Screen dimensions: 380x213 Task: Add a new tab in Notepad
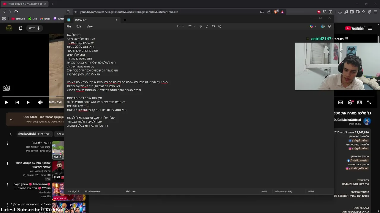(125, 20)
